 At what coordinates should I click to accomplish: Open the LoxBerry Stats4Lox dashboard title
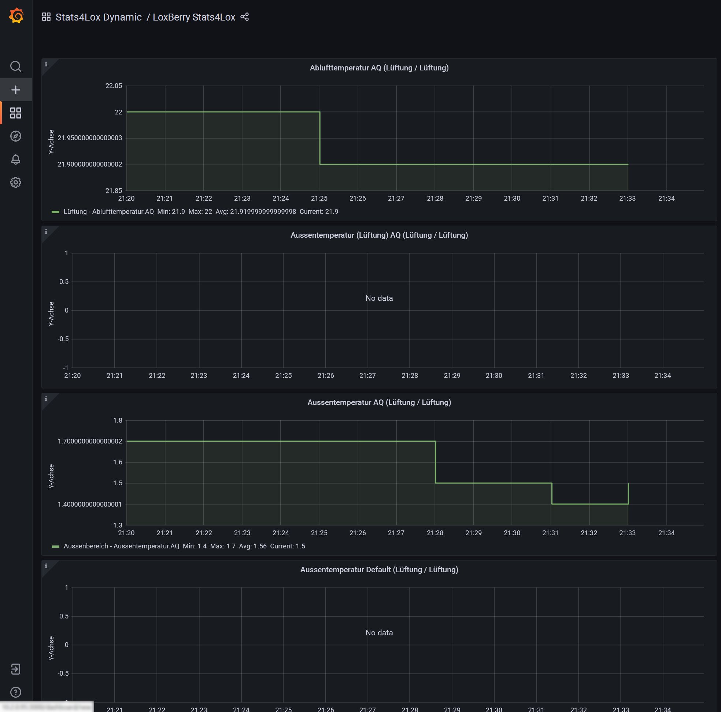coord(194,17)
